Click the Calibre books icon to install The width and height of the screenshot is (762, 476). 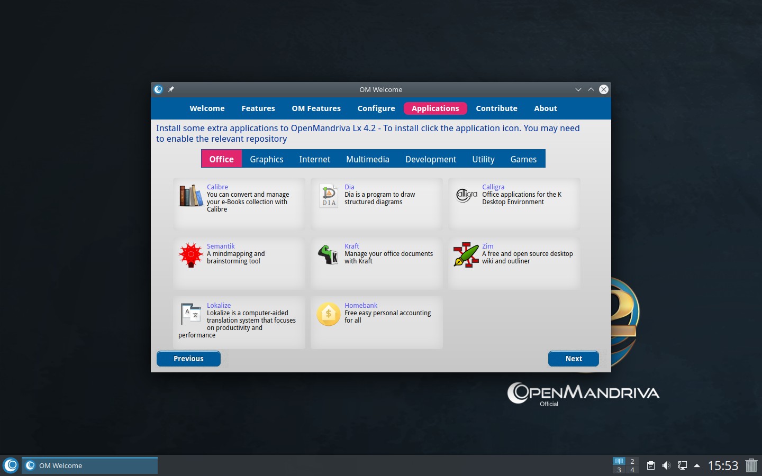click(190, 196)
